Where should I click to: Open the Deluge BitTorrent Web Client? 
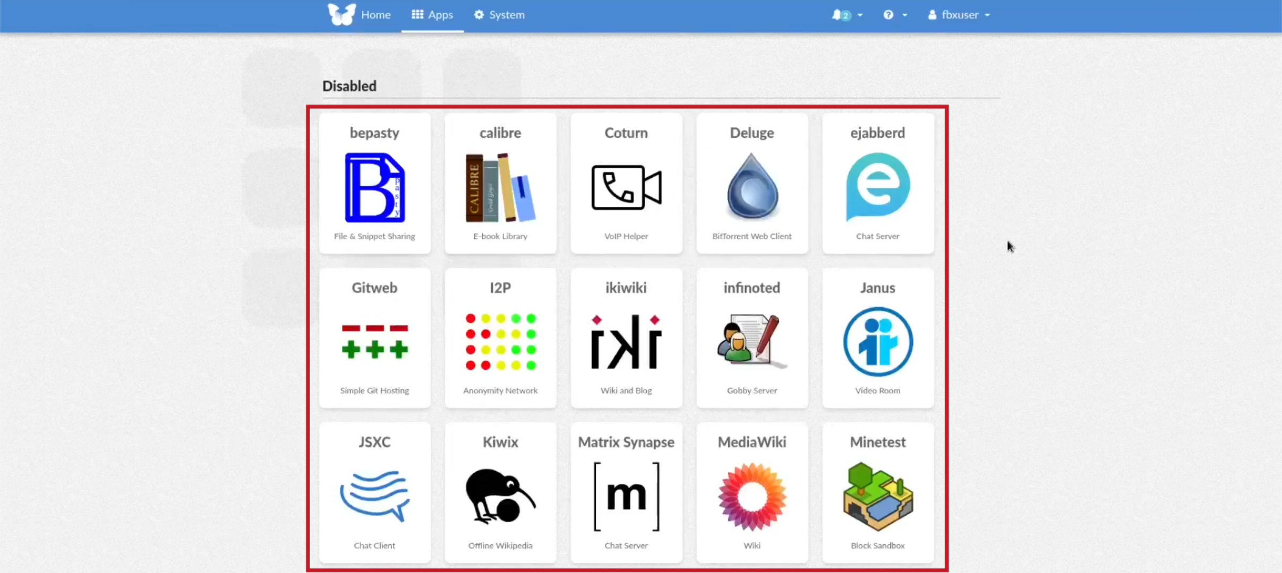(751, 184)
